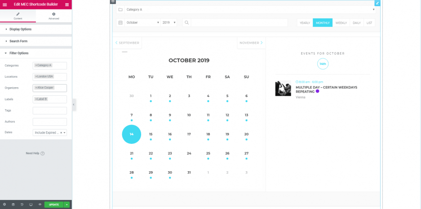Open the widgets grid panel icon
The height and width of the screenshot is (209, 421).
coord(67,4)
